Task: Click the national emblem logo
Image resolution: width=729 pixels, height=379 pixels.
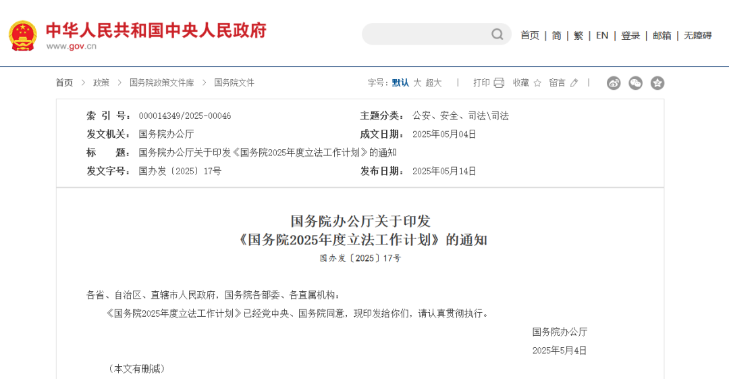Action: 23,35
